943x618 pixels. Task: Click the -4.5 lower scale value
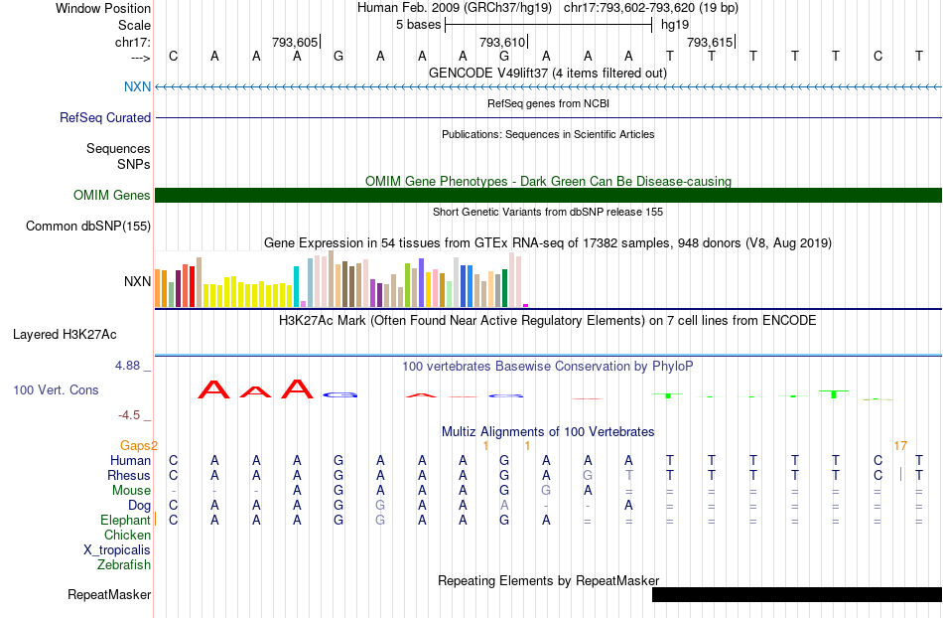point(129,415)
